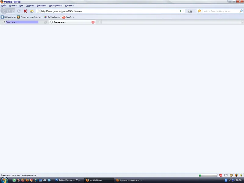The height and width of the screenshot is (183, 244).
Task: Click the Adblock Plus icon in the status bar
Action: click(x=221, y=175)
